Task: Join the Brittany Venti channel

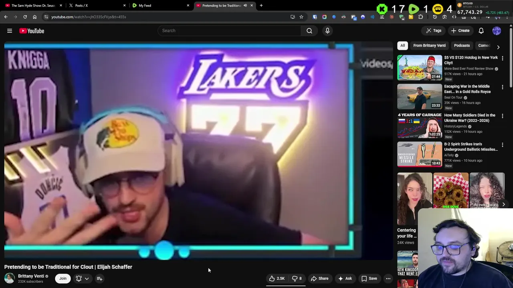Action: click(63, 278)
